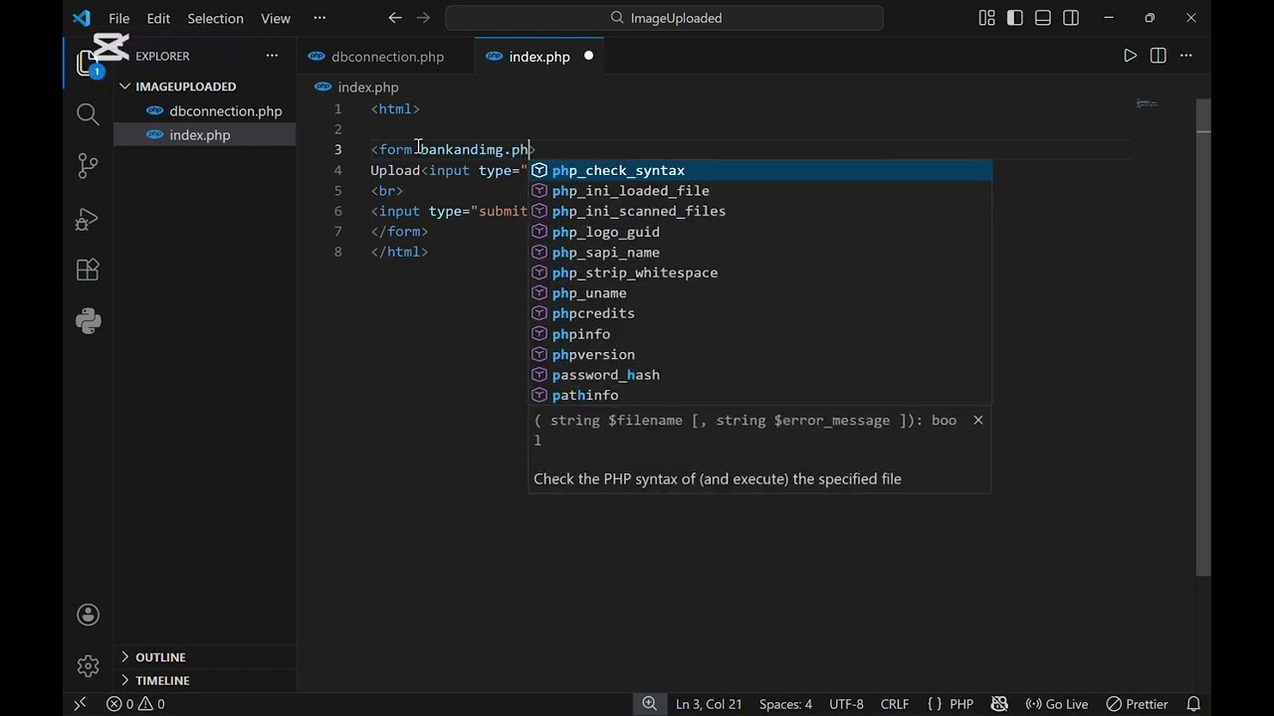Open the Accounts icon in activity bar
The height and width of the screenshot is (716, 1274).
click(88, 615)
